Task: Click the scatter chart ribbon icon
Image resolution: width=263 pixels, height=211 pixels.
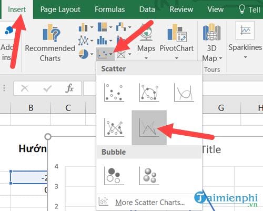Action: pos(103,54)
